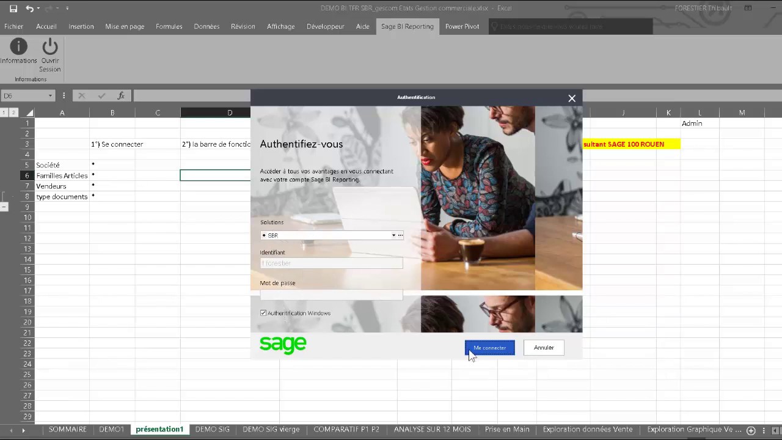Select cell A7 labeled Vendeurs

(62, 186)
